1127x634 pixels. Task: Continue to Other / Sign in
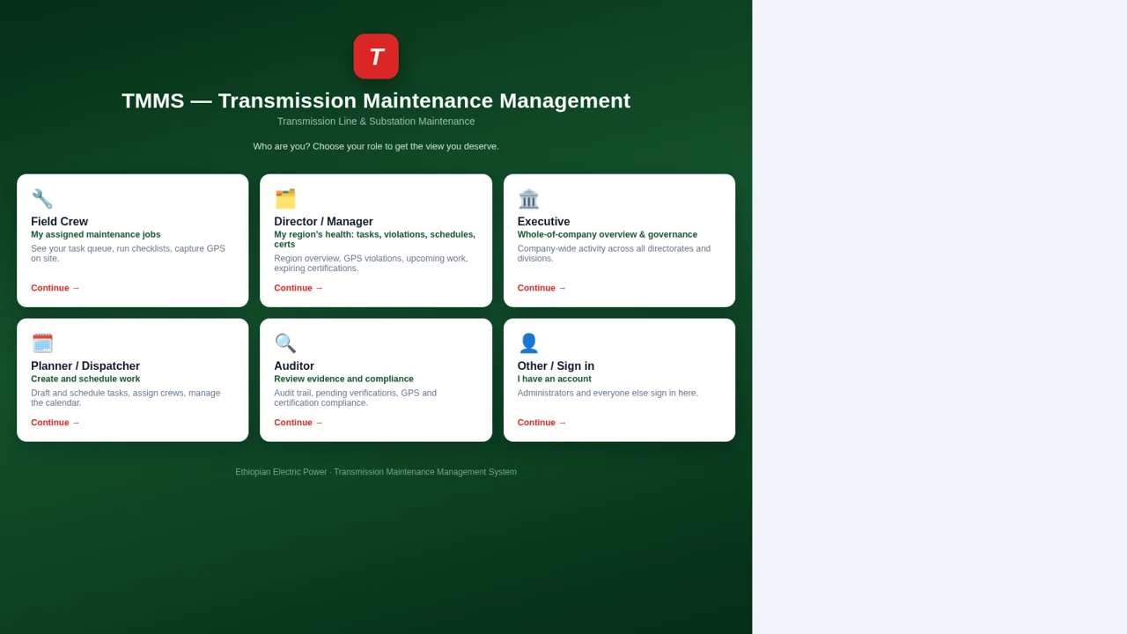coord(541,423)
